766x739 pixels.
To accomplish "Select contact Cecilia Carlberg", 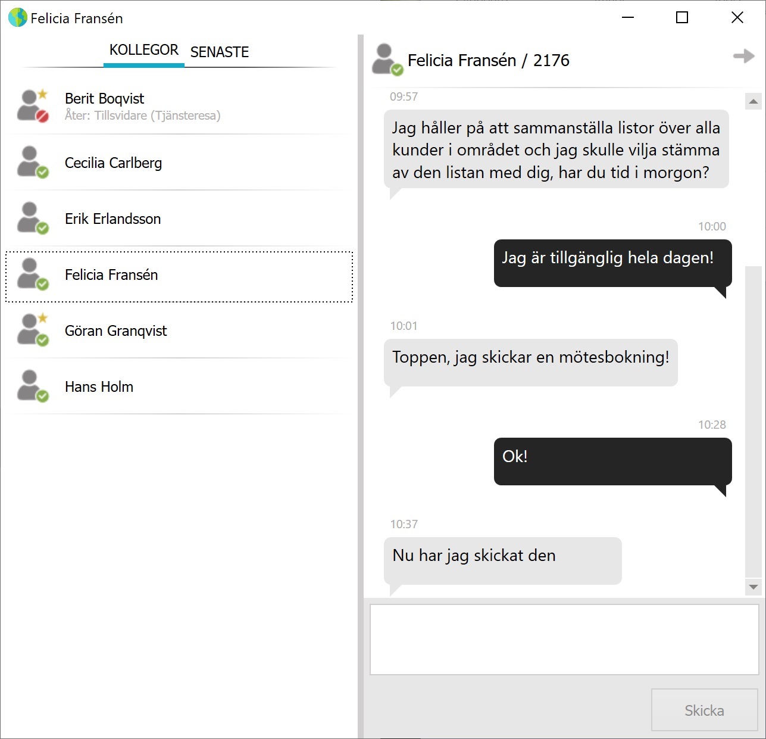I will click(x=179, y=163).
